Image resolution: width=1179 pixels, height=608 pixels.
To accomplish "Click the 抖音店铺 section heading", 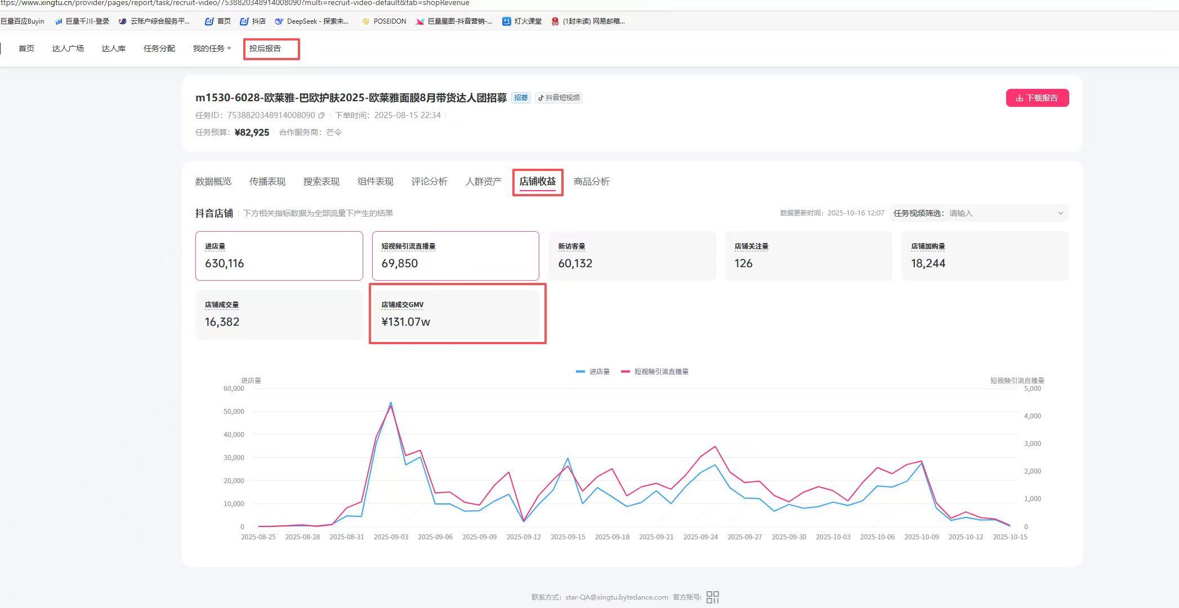I will (214, 213).
